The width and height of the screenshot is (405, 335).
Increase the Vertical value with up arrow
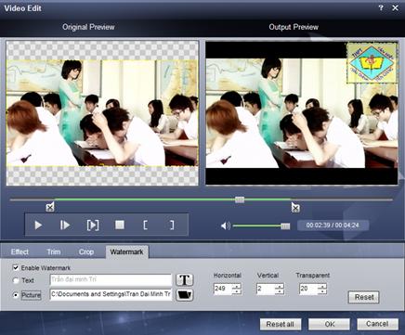pos(280,287)
